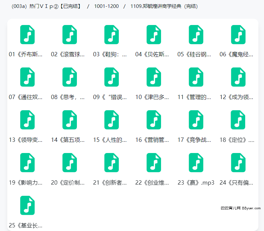Viewport: 264px width, 231px height.
Task: Open audio file icon for 02《滚雪球
Action: click(x=70, y=35)
